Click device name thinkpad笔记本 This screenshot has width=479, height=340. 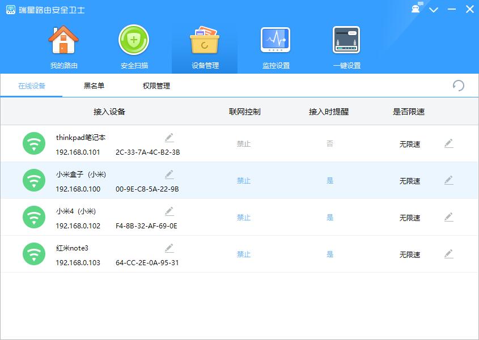pos(80,138)
